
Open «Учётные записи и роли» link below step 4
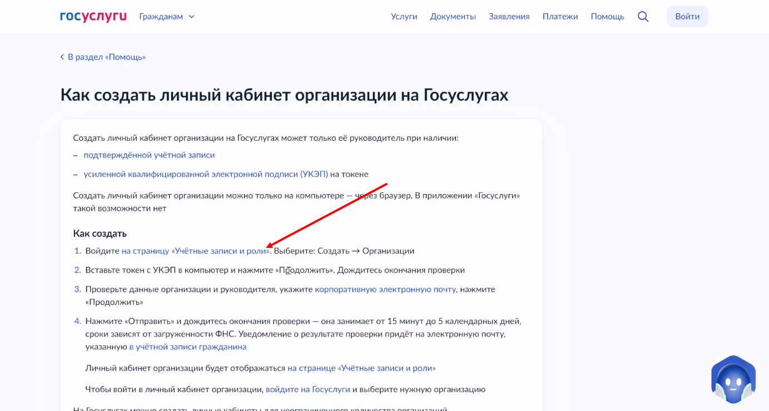tap(361, 368)
